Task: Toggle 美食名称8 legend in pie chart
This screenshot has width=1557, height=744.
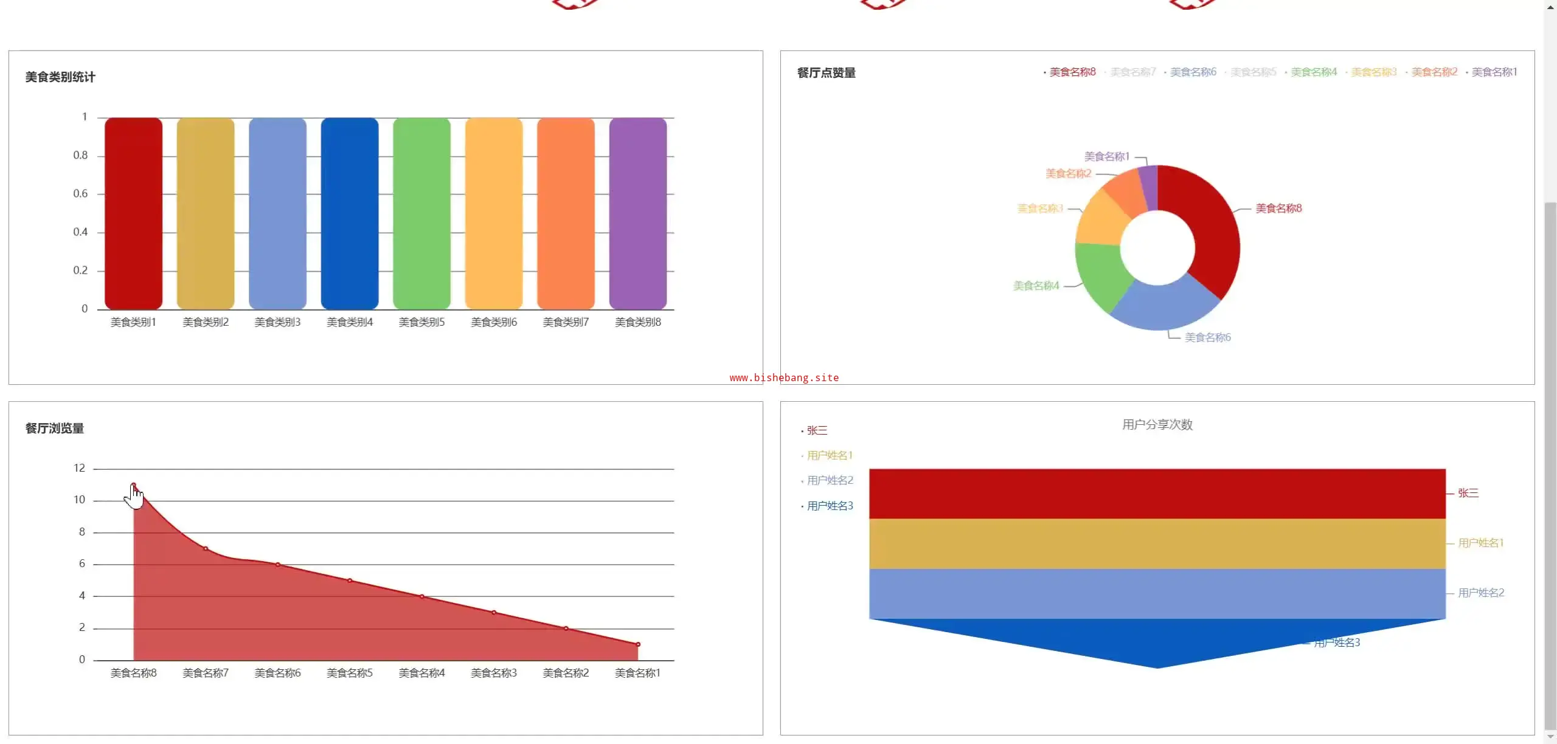Action: tap(1072, 72)
